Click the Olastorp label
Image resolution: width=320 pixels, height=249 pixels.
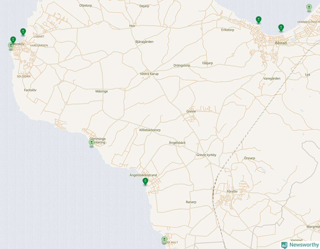(x=86, y=5)
